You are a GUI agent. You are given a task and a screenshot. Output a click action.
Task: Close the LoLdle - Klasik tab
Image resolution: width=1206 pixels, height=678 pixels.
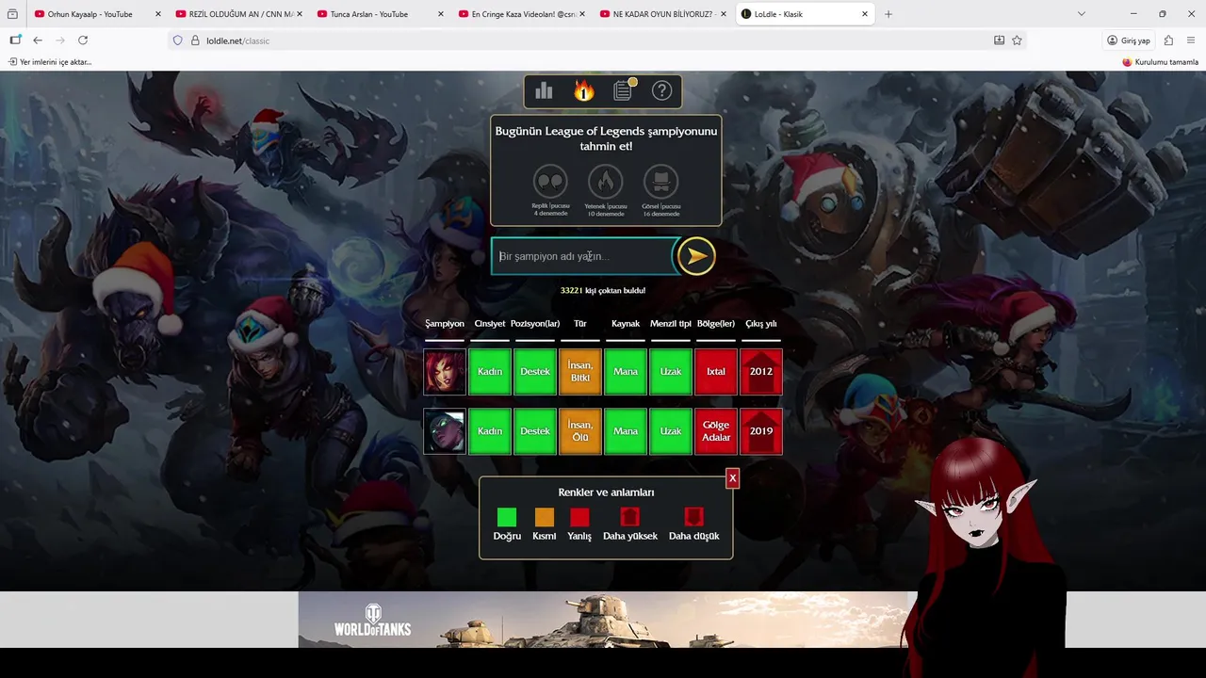[x=865, y=14]
